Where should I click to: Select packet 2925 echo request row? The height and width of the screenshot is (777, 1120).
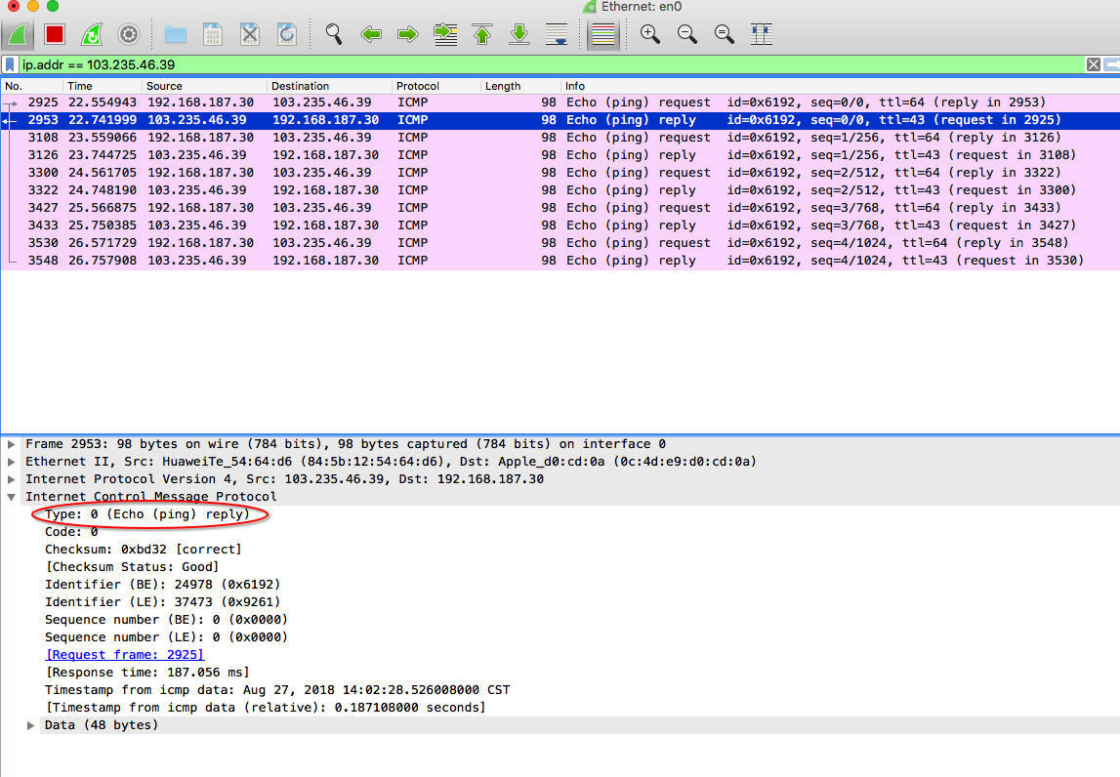560,102
